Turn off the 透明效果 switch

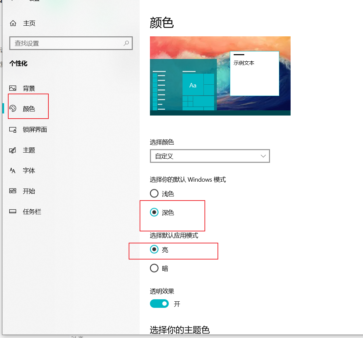(159, 303)
